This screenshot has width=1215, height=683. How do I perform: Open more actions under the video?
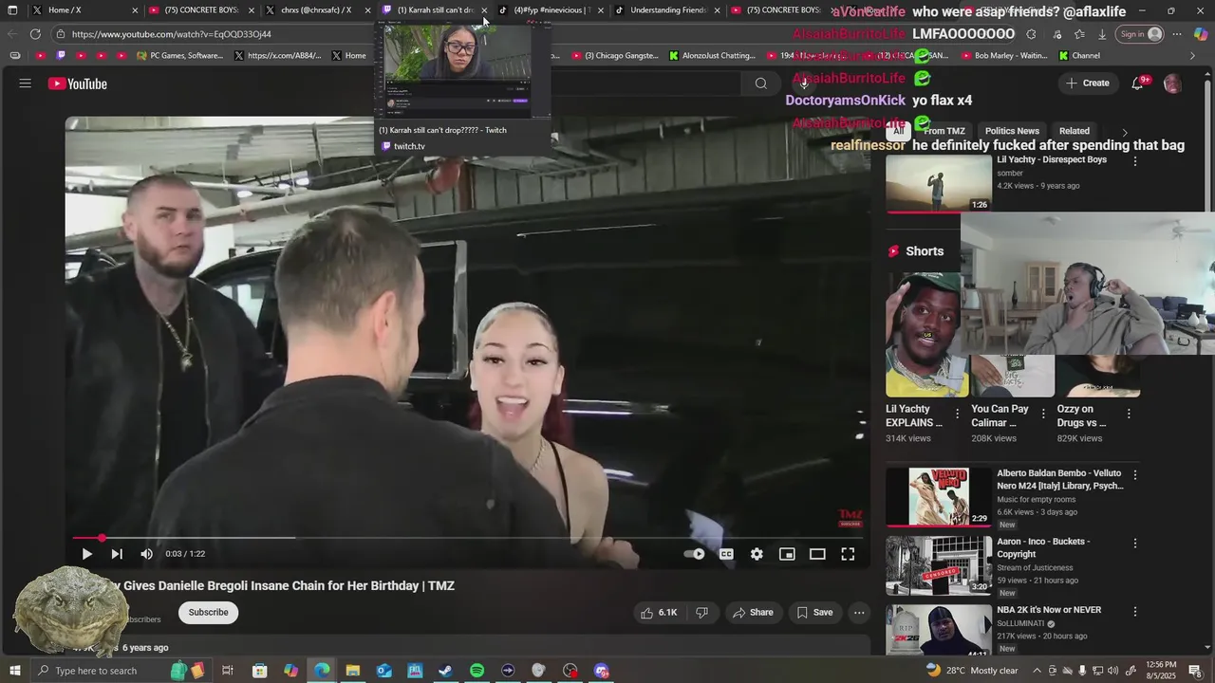859,613
